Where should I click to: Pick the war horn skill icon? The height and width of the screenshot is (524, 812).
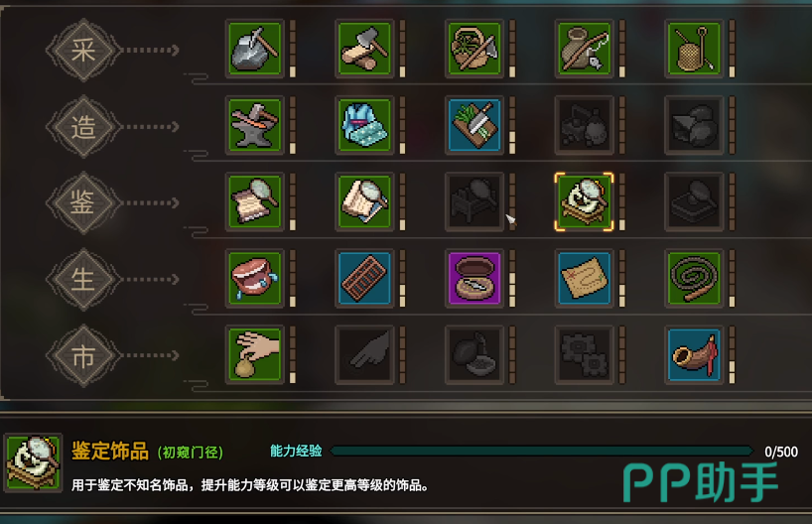click(x=694, y=354)
